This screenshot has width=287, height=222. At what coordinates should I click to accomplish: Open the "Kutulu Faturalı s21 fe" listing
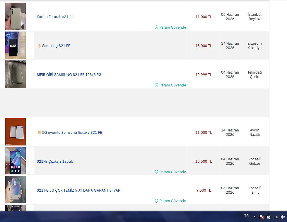point(54,17)
